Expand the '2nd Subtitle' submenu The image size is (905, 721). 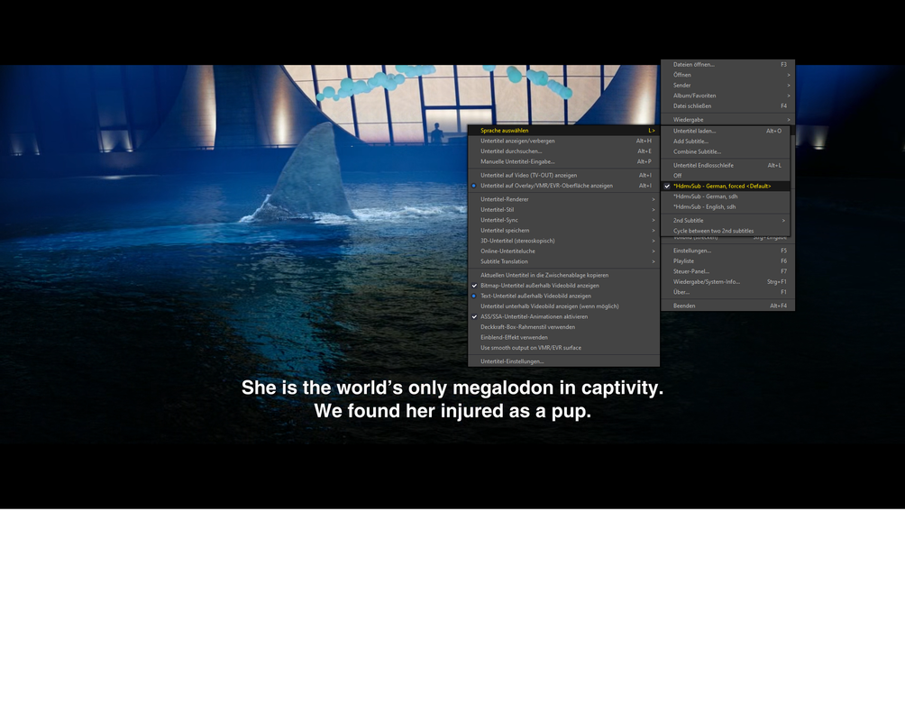[725, 221]
